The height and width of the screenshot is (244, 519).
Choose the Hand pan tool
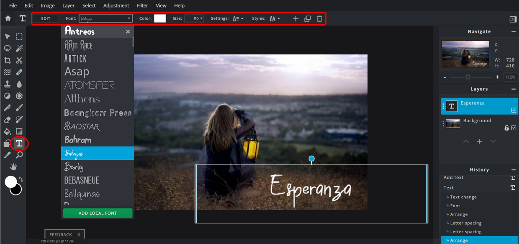point(13,167)
